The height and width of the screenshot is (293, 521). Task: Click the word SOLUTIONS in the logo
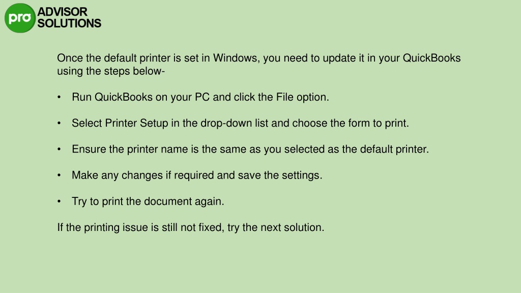click(69, 23)
